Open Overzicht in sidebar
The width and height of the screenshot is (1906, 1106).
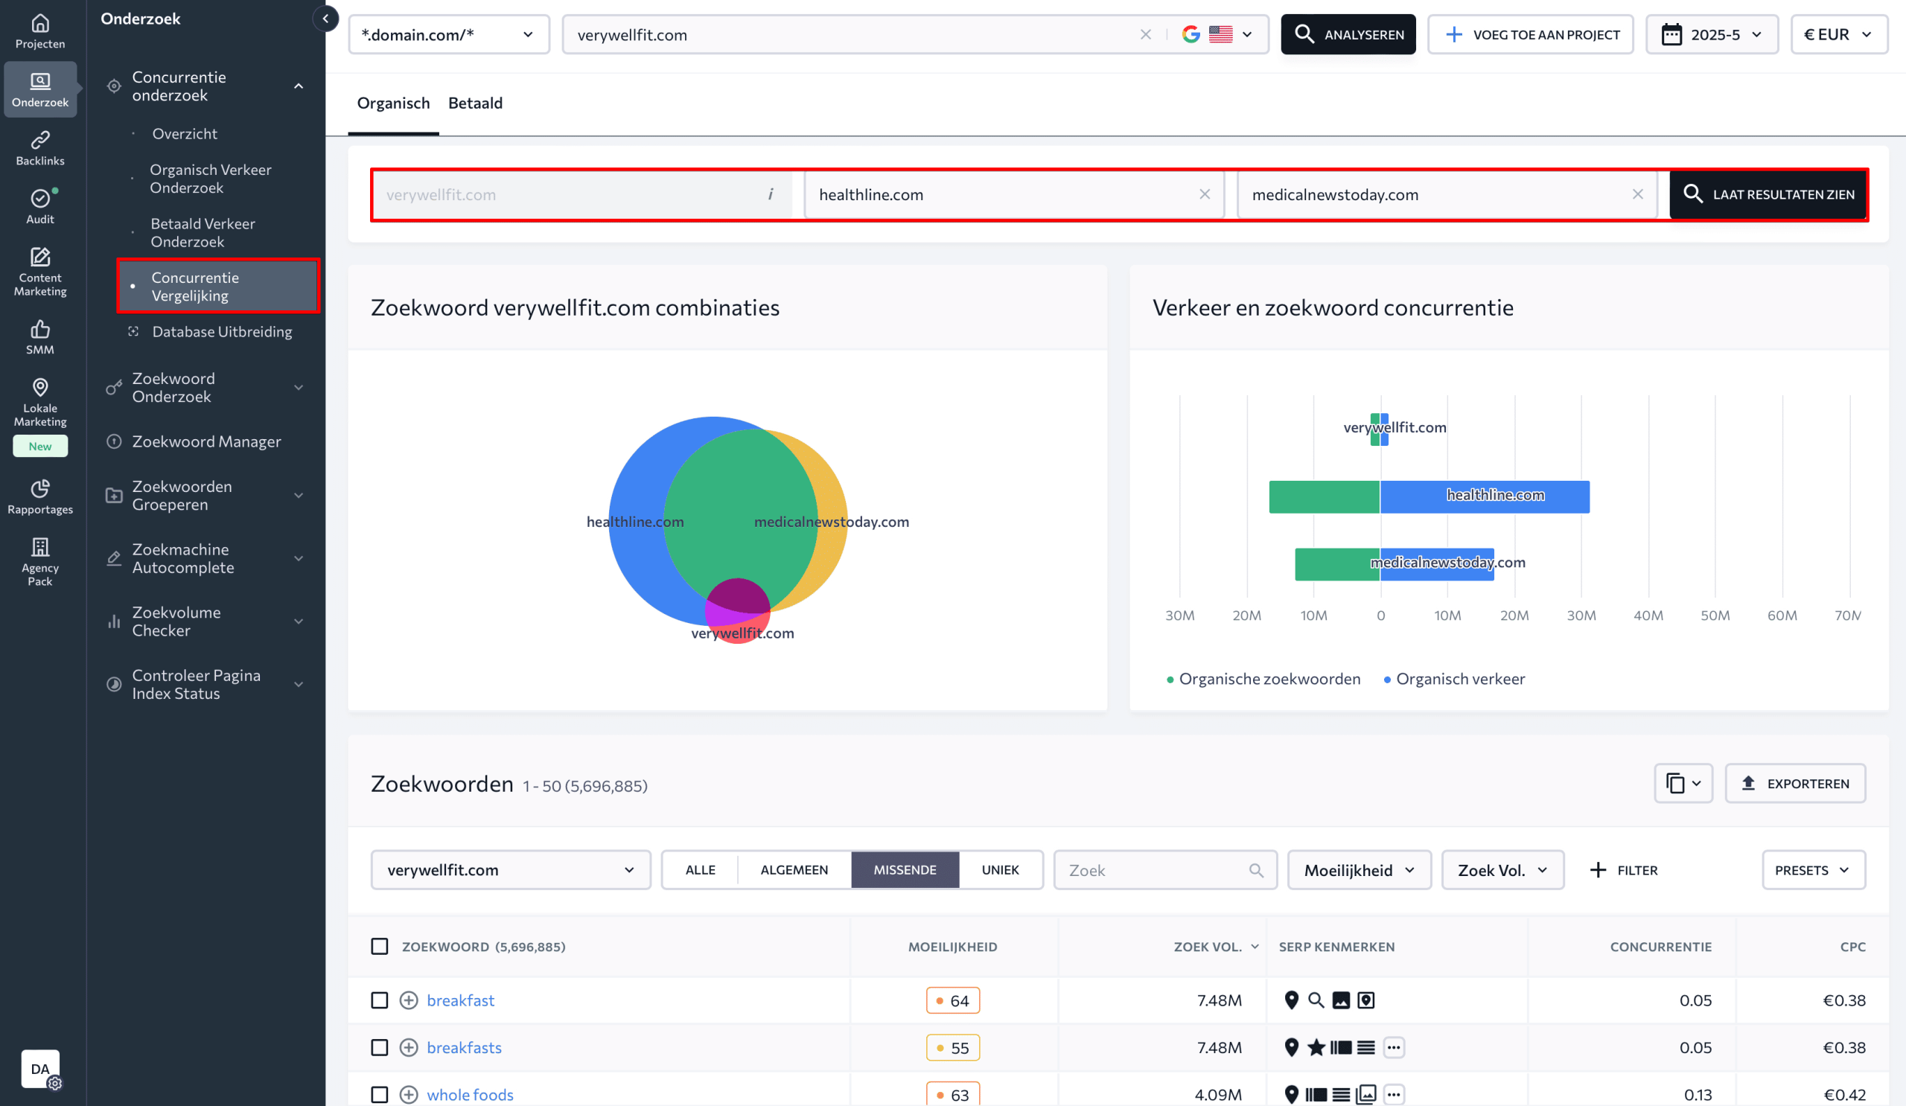coord(185,134)
